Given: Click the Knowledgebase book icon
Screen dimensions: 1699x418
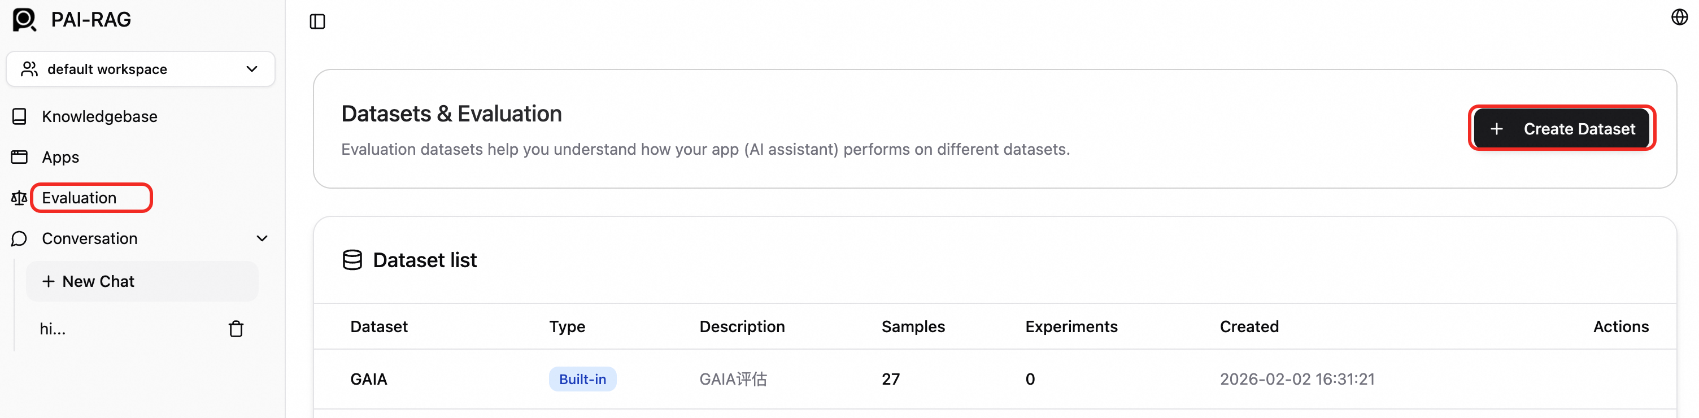Looking at the screenshot, I should coord(20,117).
